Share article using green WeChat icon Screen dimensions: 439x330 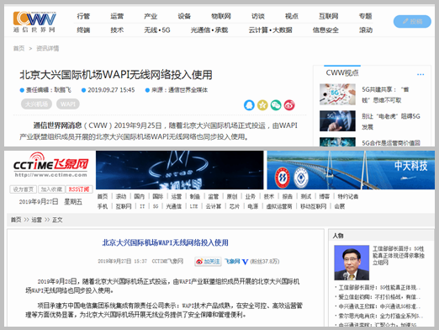click(x=276, y=105)
